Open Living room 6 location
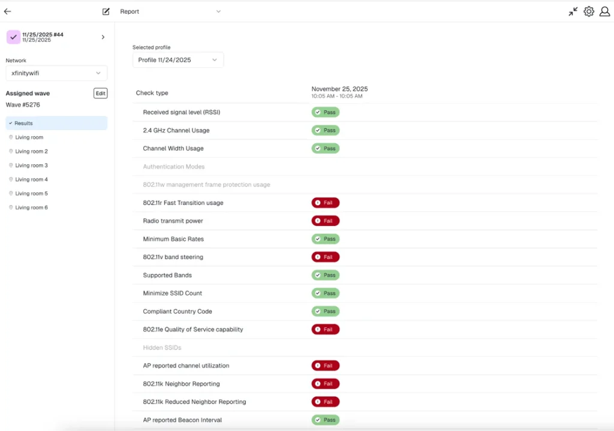 [x=31, y=207]
